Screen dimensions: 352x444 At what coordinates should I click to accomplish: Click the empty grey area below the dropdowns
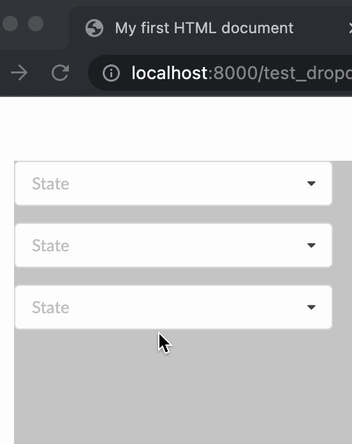pyautogui.click(x=183, y=387)
